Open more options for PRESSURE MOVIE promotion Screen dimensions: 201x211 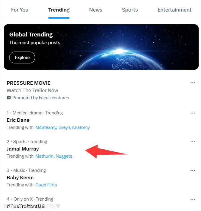coord(193,83)
